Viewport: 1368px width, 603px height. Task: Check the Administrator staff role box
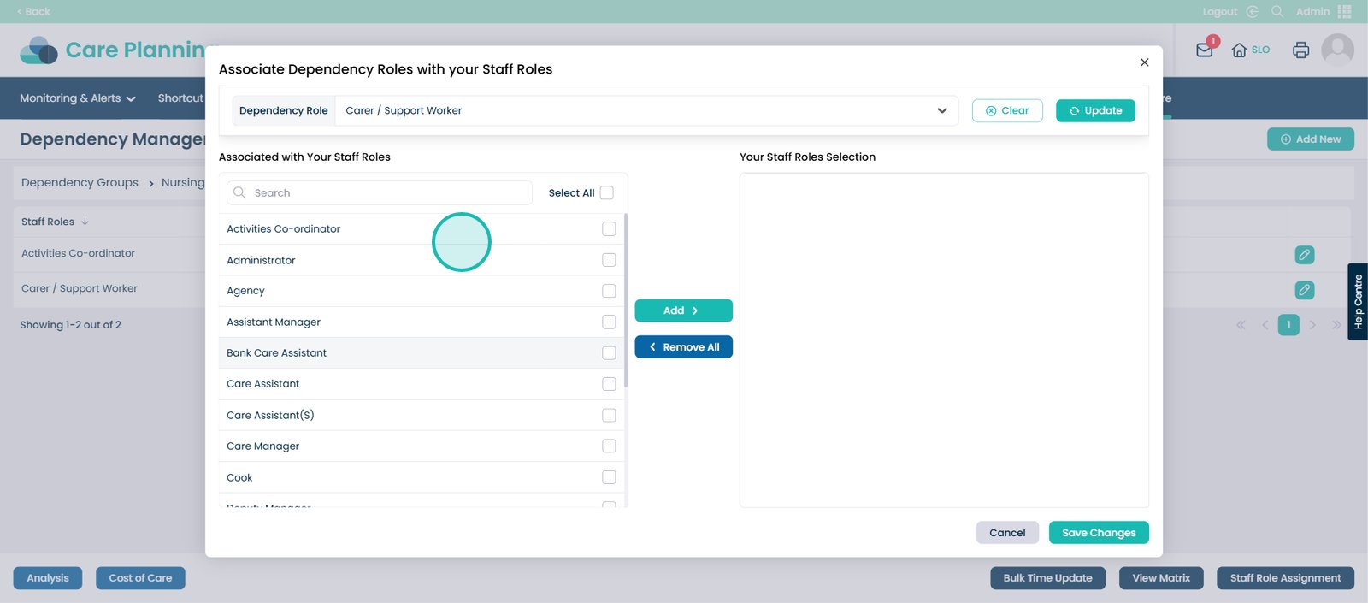coord(609,260)
